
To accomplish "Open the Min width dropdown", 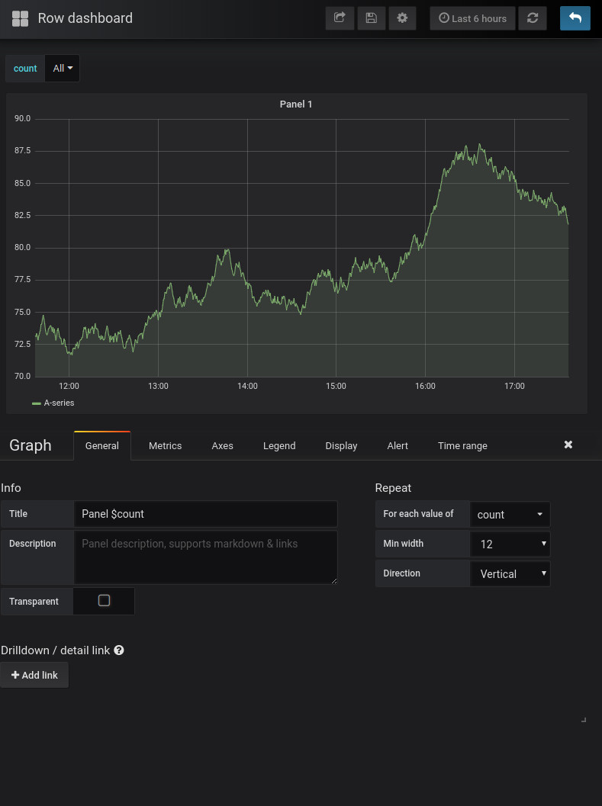I will (510, 544).
